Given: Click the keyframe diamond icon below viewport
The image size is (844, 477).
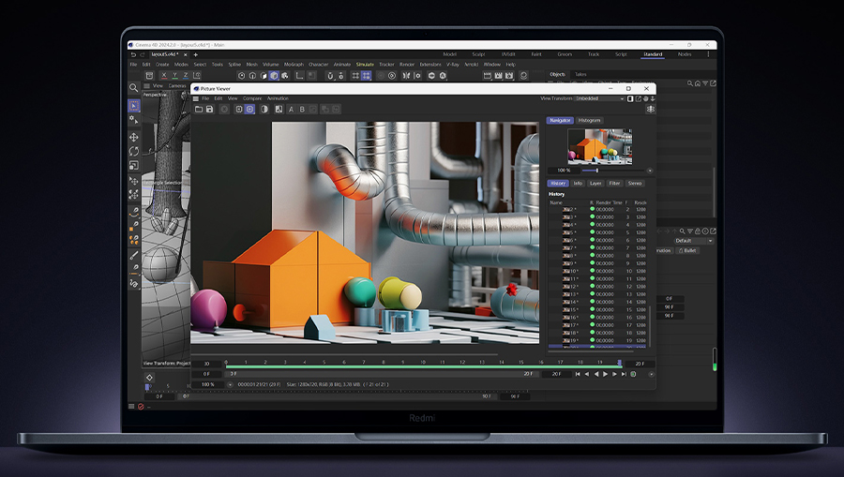Looking at the screenshot, I should 149,378.
